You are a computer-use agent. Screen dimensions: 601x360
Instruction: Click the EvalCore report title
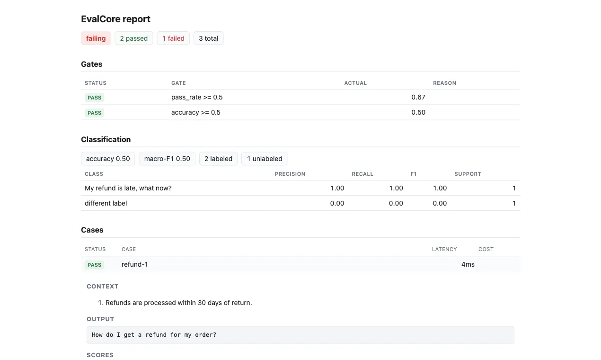115,19
